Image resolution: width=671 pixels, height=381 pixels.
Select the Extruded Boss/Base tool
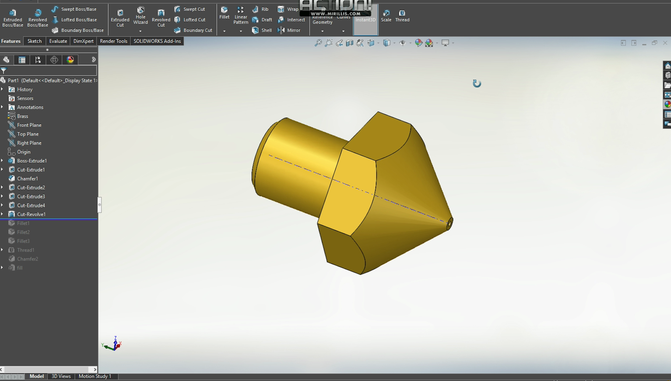tap(13, 17)
